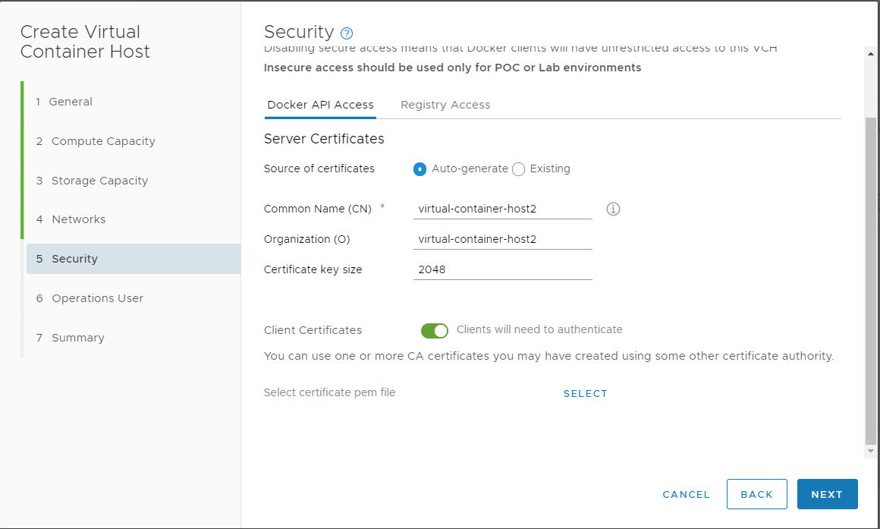Choose Existing certificates radio option
This screenshot has width=880, height=529.
[519, 169]
